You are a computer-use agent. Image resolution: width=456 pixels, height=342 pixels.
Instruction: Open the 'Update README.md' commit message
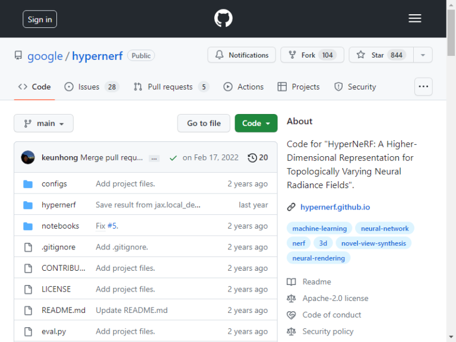coord(131,310)
